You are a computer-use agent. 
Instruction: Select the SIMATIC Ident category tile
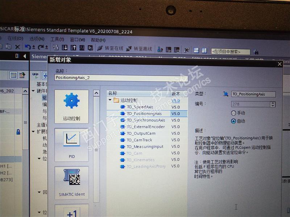71,183
